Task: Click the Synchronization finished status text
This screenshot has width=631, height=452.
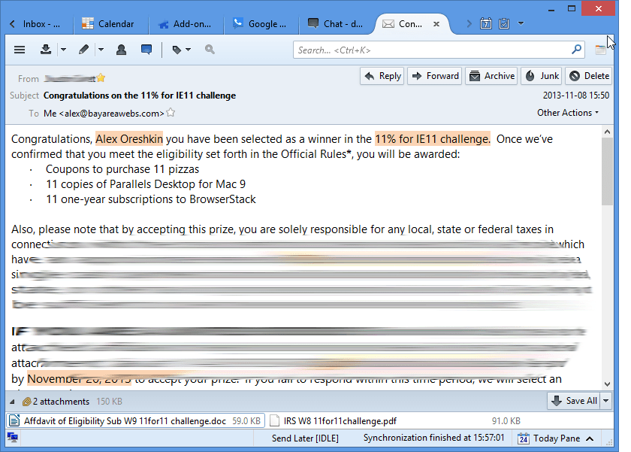Action: coord(434,438)
